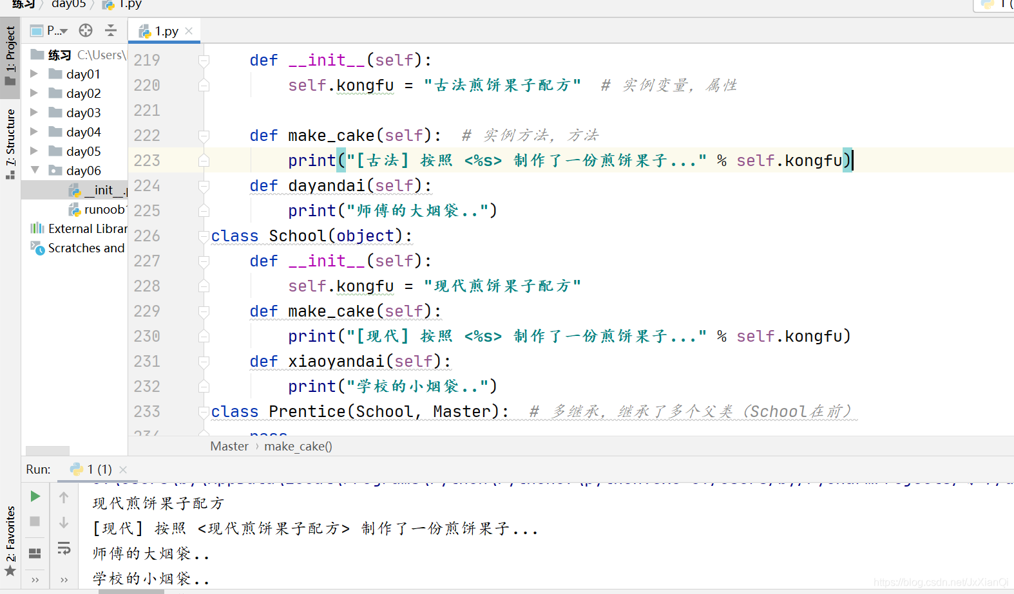Click the down arrow in Run console
Image resolution: width=1014 pixels, height=594 pixels.
(x=64, y=522)
